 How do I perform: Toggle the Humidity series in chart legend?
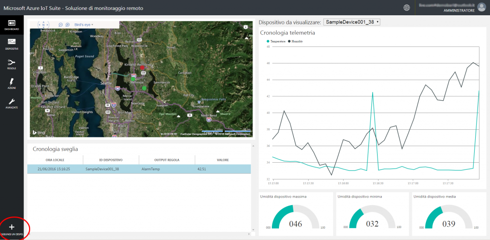[x=295, y=41]
